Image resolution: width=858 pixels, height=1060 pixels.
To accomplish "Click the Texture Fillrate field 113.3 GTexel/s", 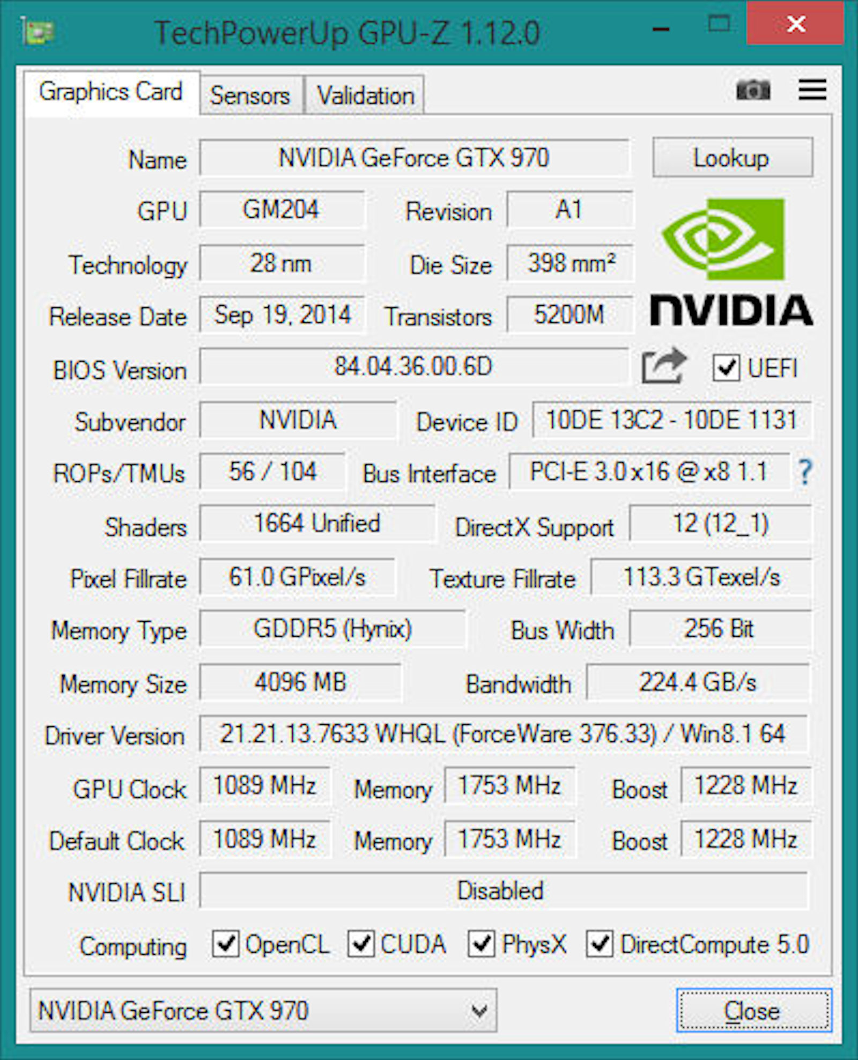I will pyautogui.click(x=701, y=577).
